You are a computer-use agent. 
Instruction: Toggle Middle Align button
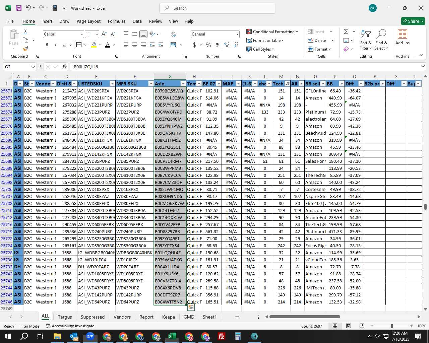(134, 34)
